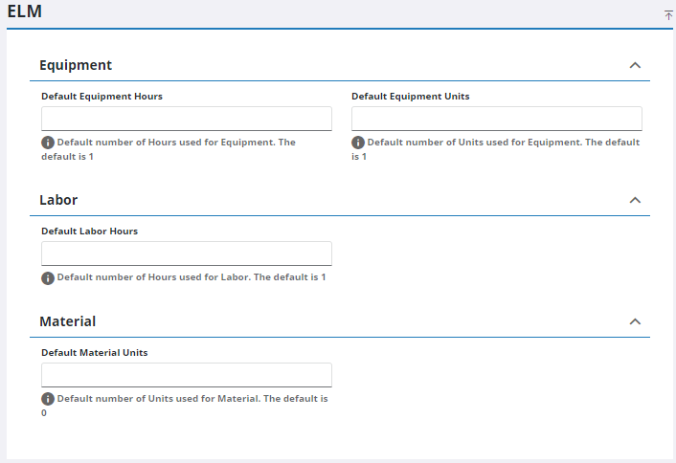Collapse the Labor section using its chevron
The image size is (676, 463).
click(x=634, y=200)
